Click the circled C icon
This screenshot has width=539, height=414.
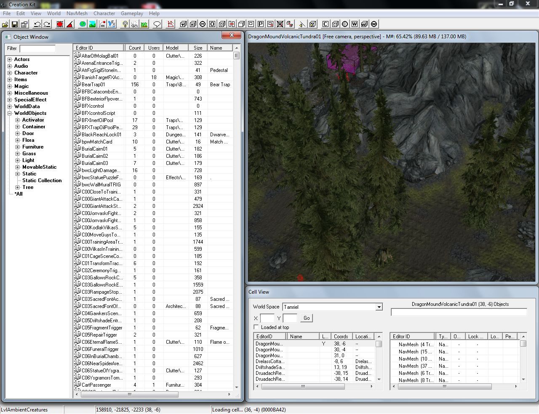[345, 24]
